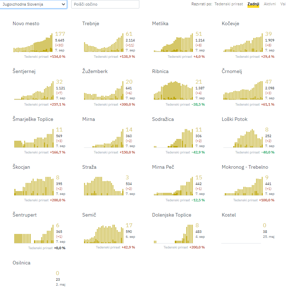Click the Mirna Peč bar chart

[173, 186]
